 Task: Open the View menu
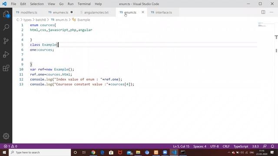(x=51, y=4)
